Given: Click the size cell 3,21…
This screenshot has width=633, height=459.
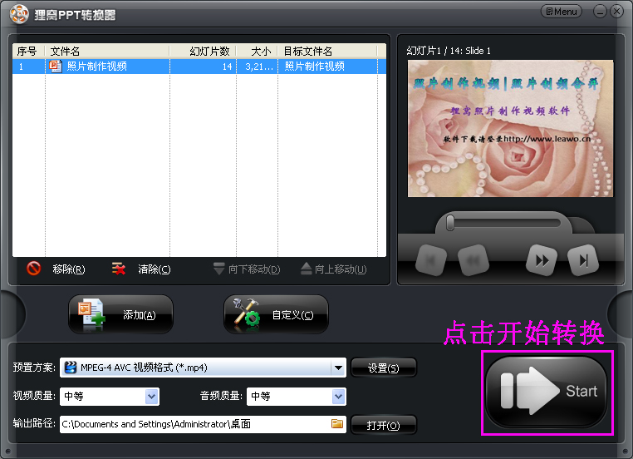Looking at the screenshot, I should pos(258,67).
